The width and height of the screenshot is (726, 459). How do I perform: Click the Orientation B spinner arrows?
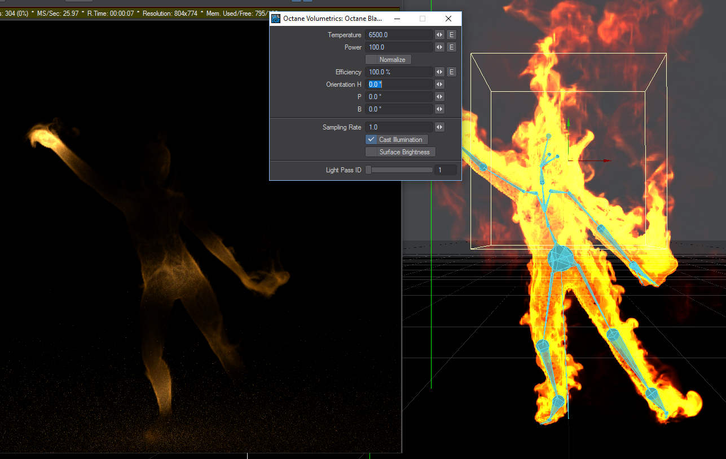[x=439, y=109]
